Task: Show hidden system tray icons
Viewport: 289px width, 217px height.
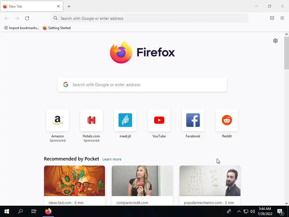Action: [x=239, y=211]
